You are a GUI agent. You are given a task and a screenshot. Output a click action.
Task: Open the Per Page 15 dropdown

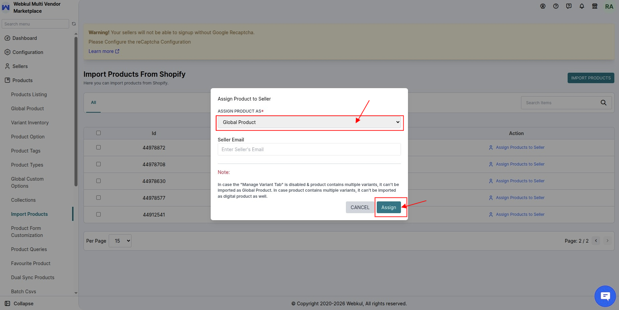click(120, 241)
